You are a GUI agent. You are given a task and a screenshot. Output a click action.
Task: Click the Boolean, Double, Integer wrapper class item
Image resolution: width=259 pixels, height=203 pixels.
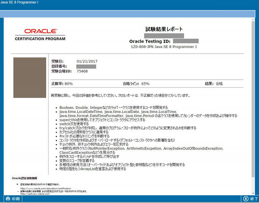pos(114,108)
